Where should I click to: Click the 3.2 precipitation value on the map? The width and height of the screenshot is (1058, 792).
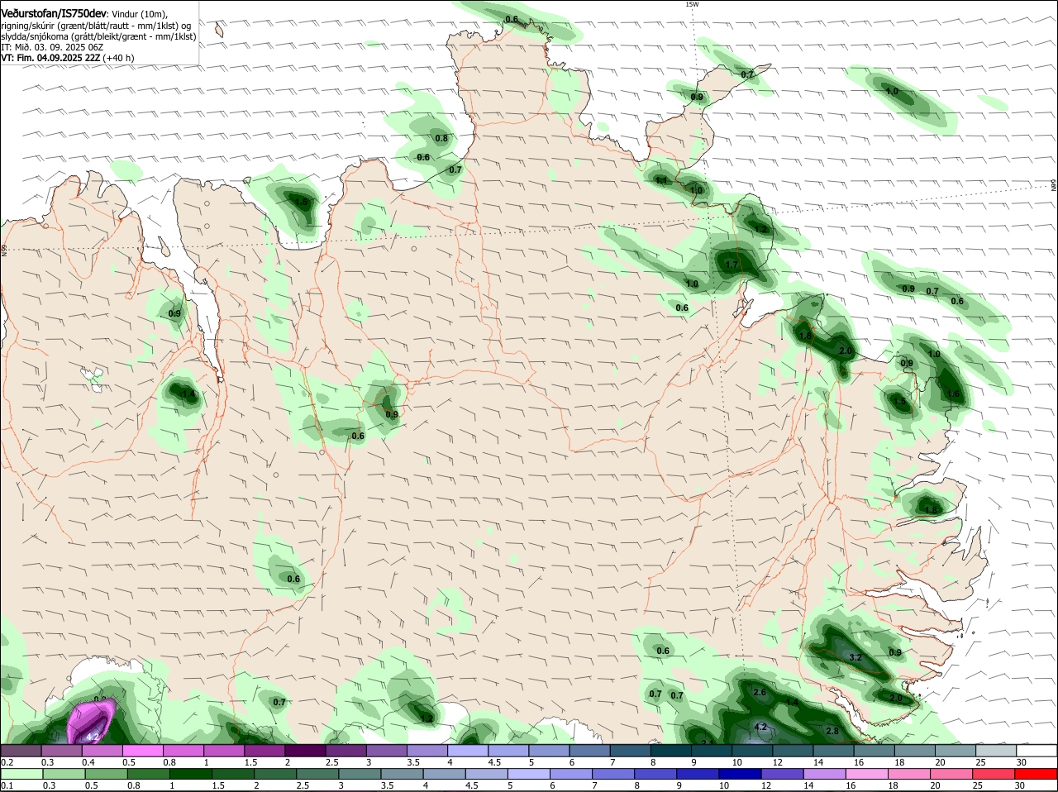[x=855, y=657]
